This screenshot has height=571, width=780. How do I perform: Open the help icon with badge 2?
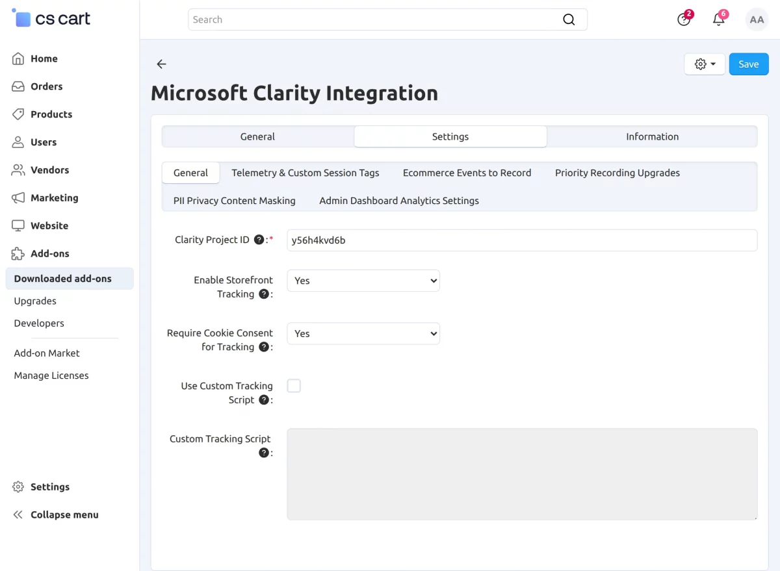[x=684, y=19]
